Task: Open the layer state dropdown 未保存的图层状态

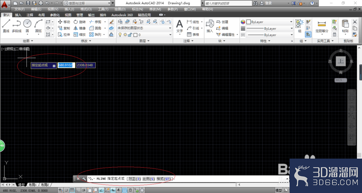Action: click(144, 28)
